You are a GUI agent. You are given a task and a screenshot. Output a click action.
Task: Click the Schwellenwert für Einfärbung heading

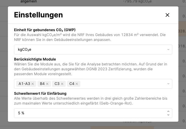(x=40, y=94)
